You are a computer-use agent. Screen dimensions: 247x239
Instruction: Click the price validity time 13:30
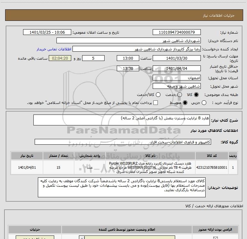pyautogui.click(x=128, y=68)
